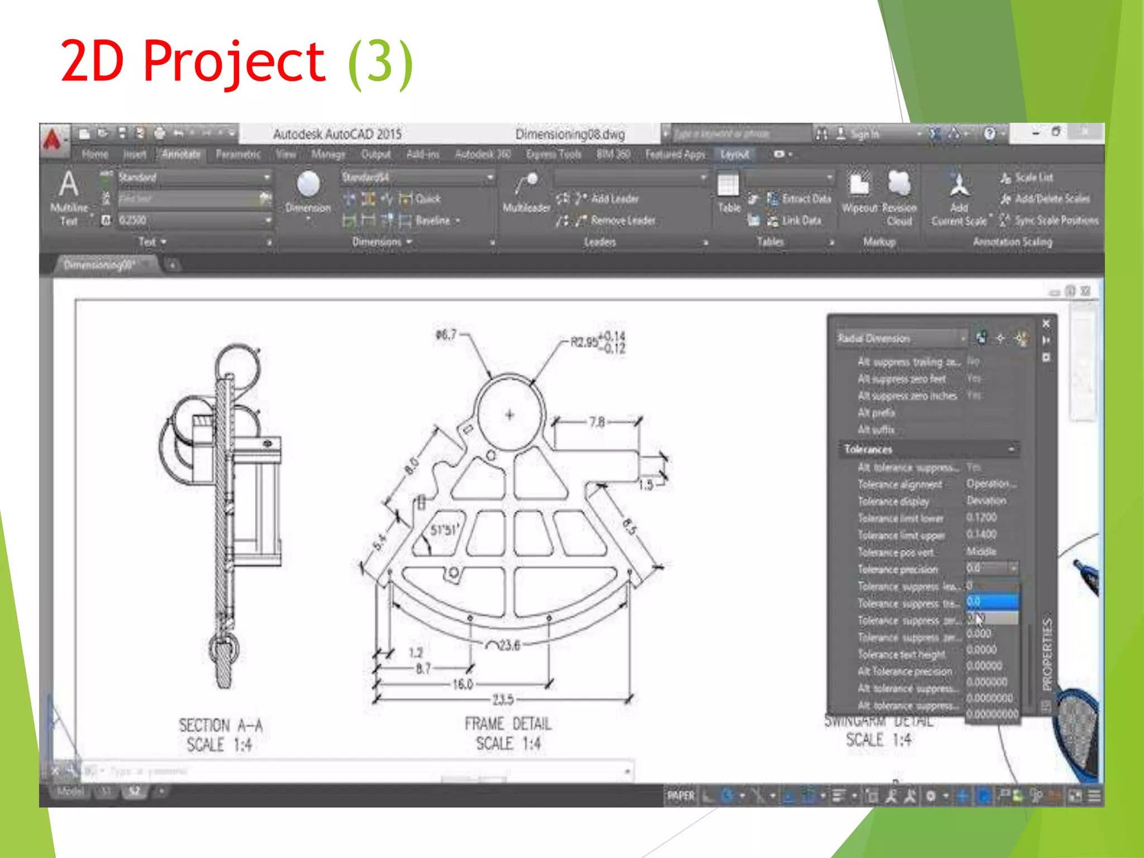The image size is (1144, 858).
Task: Expand the Text panel
Action: pos(152,242)
